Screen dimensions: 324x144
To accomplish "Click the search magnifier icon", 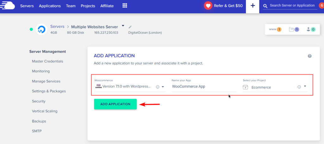I will [x=265, y=6].
